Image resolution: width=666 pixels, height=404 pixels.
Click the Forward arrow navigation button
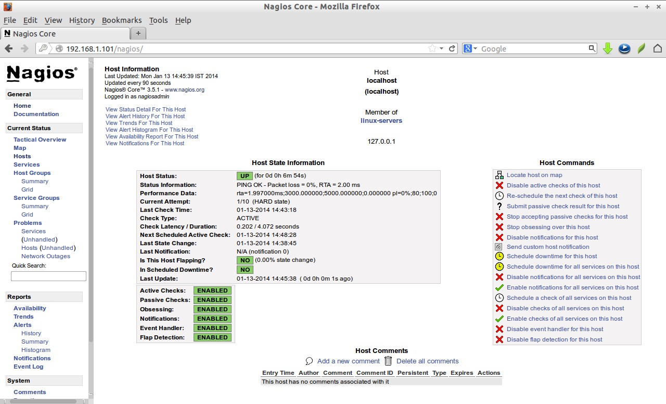pyautogui.click(x=24, y=48)
